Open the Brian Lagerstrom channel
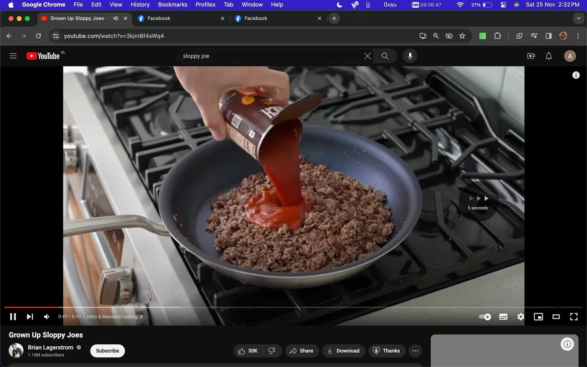 pos(50,347)
